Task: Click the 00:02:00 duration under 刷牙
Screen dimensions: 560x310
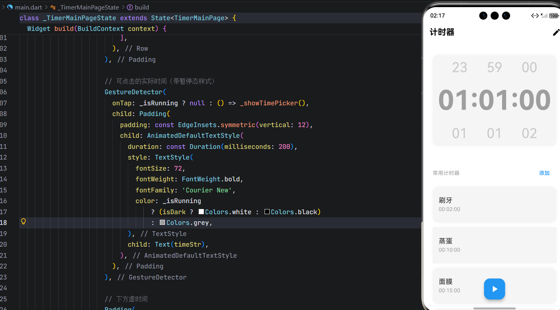Action: pyautogui.click(x=449, y=209)
